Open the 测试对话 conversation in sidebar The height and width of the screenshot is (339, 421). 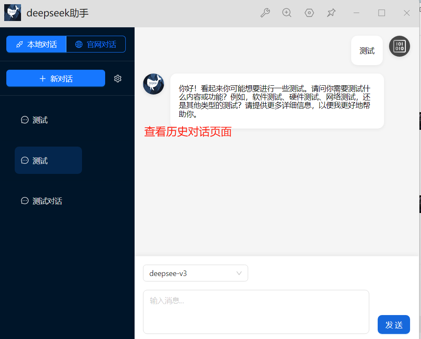[48, 201]
